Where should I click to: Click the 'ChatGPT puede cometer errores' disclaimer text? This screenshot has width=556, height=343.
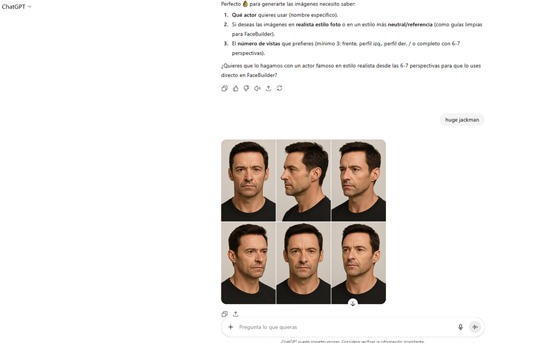click(353, 341)
